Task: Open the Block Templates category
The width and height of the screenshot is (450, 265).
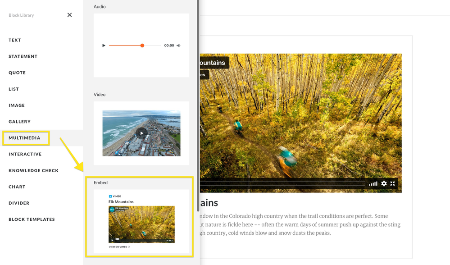Action: point(32,219)
